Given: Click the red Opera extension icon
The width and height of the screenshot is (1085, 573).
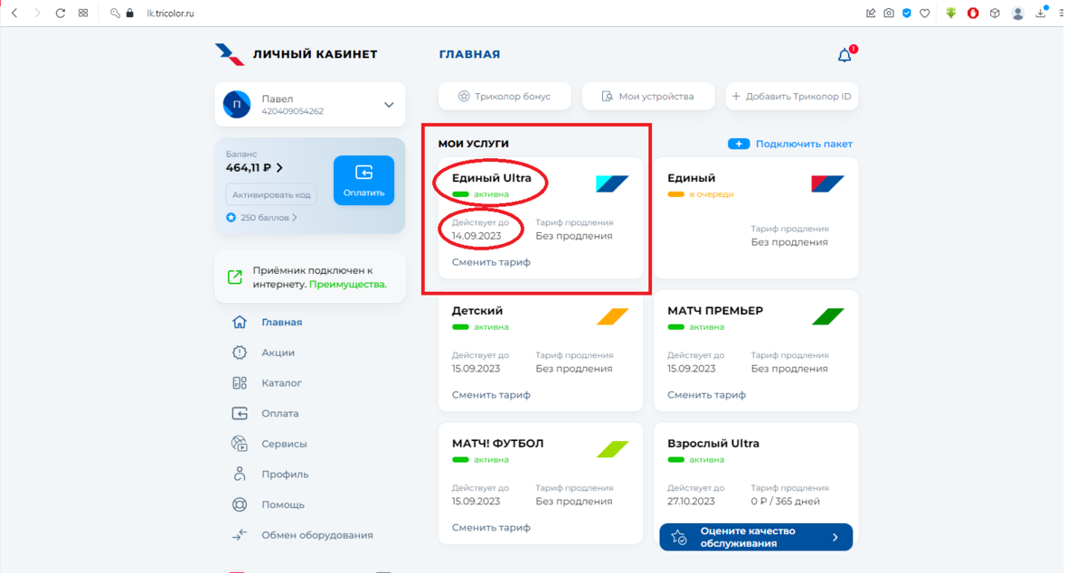Looking at the screenshot, I should [x=973, y=14].
